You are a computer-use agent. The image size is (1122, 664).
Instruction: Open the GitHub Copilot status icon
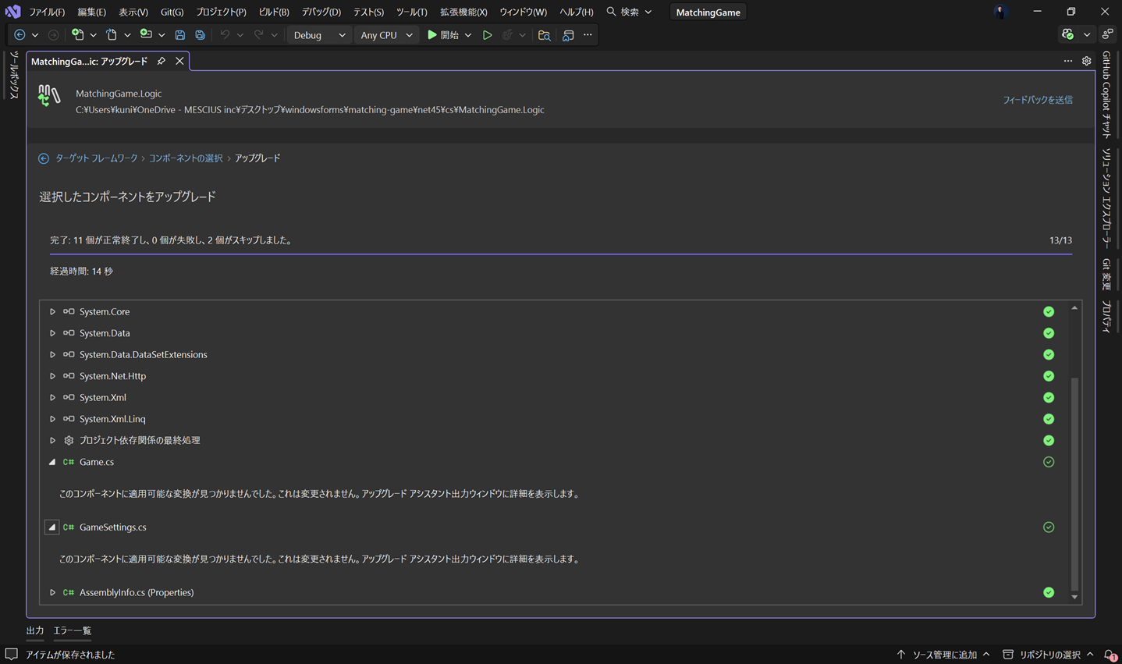click(1068, 35)
